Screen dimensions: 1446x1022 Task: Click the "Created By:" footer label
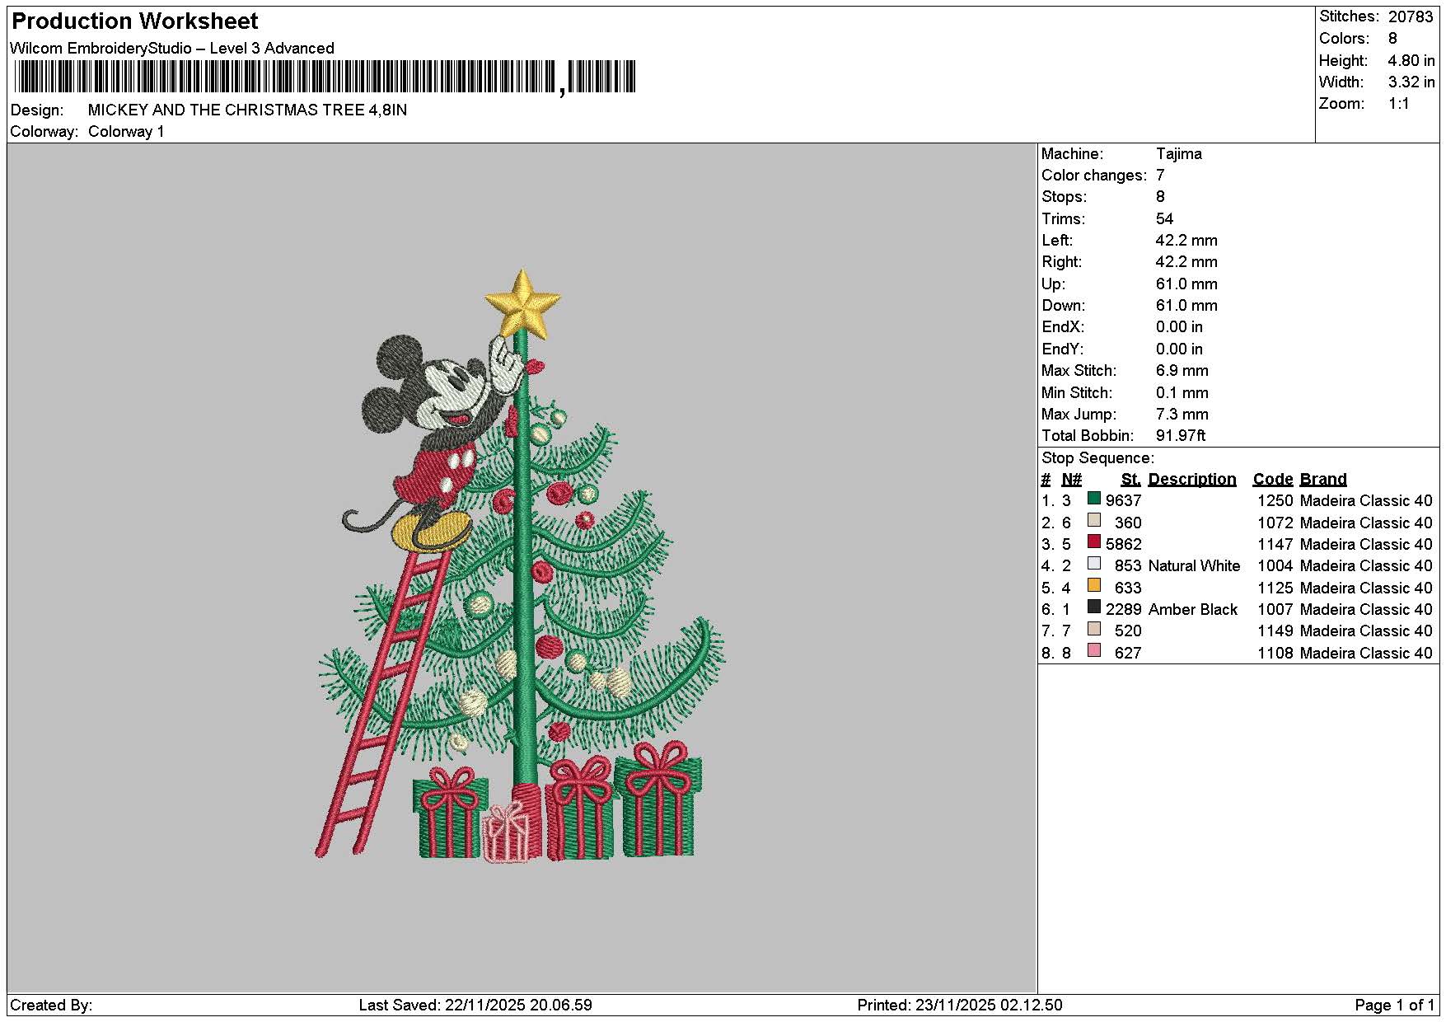51,1006
